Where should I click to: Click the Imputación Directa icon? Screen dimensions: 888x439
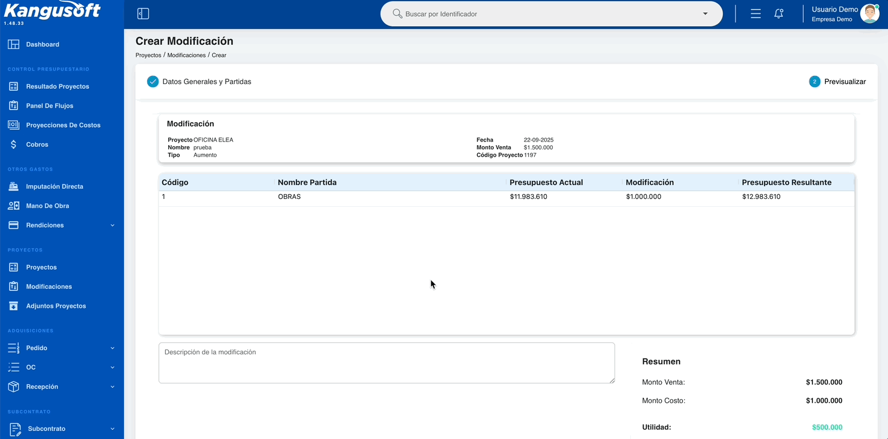tap(13, 186)
